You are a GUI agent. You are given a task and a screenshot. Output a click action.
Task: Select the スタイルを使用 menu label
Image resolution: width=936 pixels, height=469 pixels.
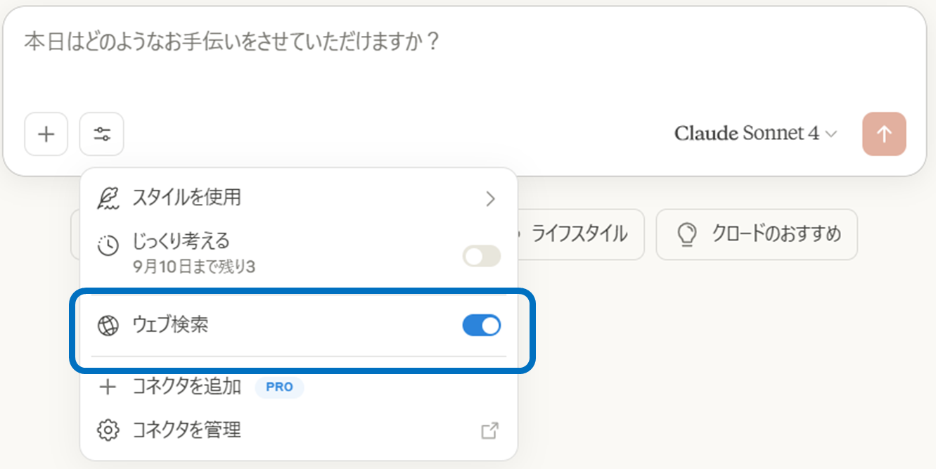(187, 198)
